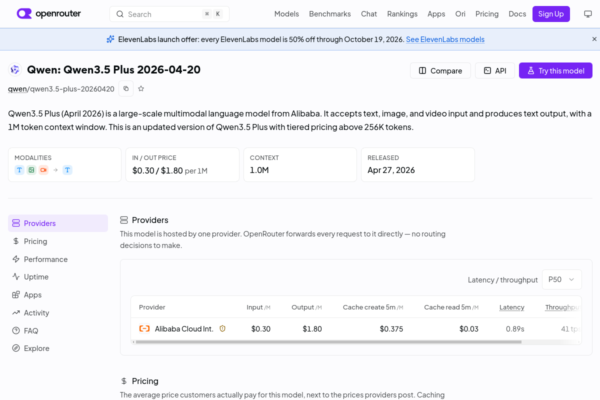This screenshot has height=400, width=600.
Task: Open Chat from the top navigation
Action: pyautogui.click(x=369, y=14)
